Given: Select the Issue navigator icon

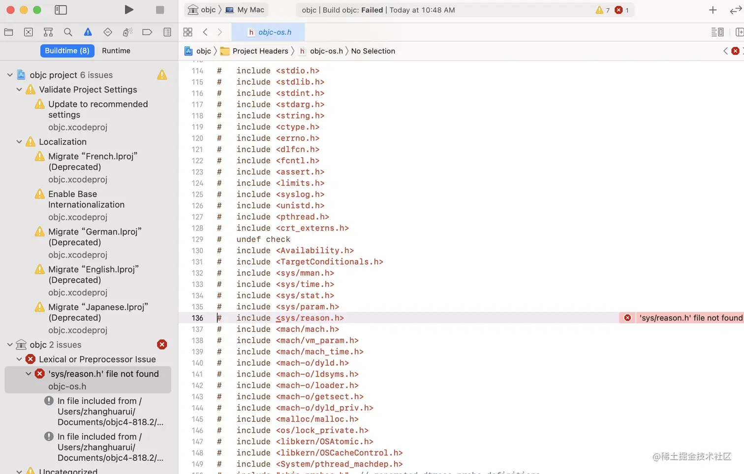Looking at the screenshot, I should [x=88, y=32].
